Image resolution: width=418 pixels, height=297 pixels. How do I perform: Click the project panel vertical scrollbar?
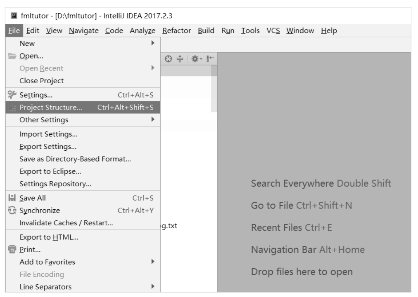click(x=214, y=91)
